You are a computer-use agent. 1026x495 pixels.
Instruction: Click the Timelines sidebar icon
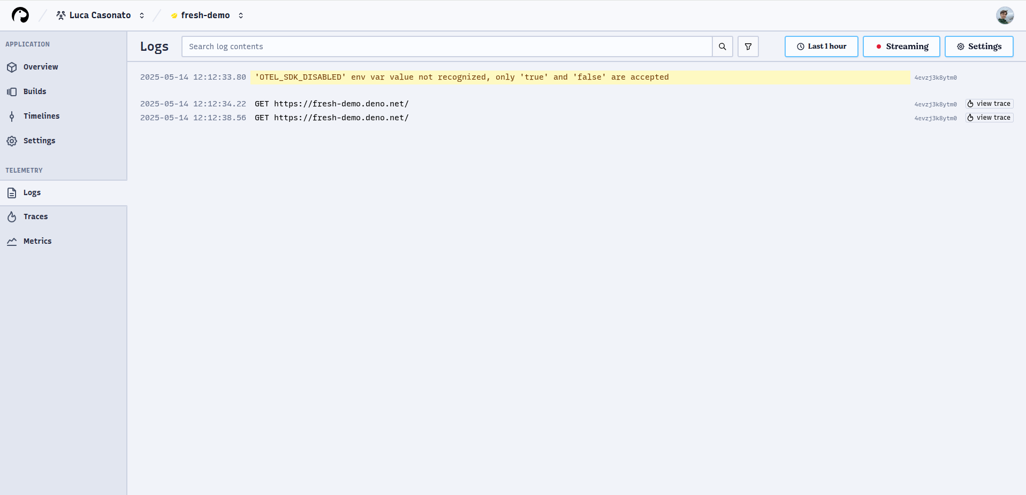[12, 116]
